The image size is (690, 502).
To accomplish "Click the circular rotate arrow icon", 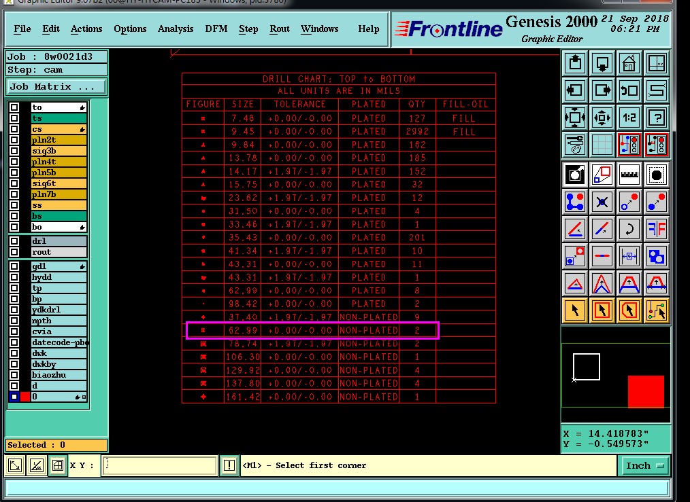I will [629, 229].
